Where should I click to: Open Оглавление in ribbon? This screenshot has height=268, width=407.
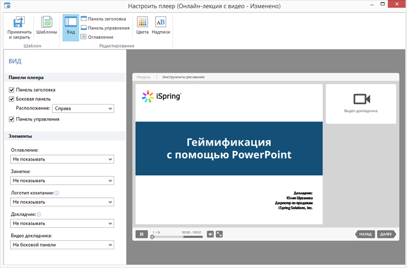(x=97, y=37)
